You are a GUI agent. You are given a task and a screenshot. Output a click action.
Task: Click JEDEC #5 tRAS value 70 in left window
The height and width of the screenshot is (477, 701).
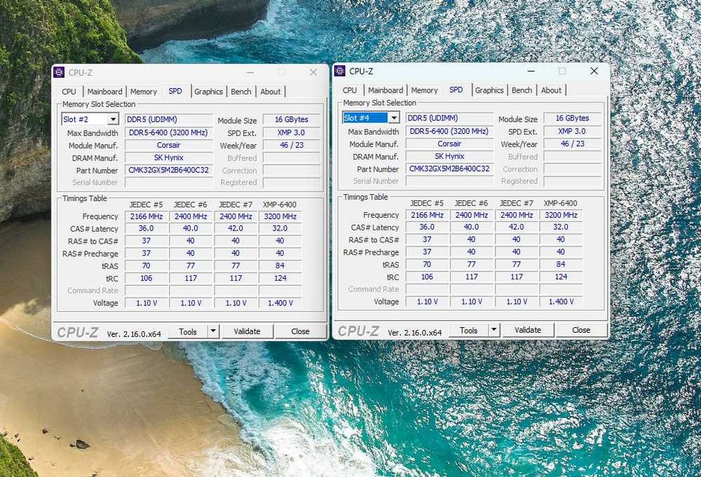point(147,265)
